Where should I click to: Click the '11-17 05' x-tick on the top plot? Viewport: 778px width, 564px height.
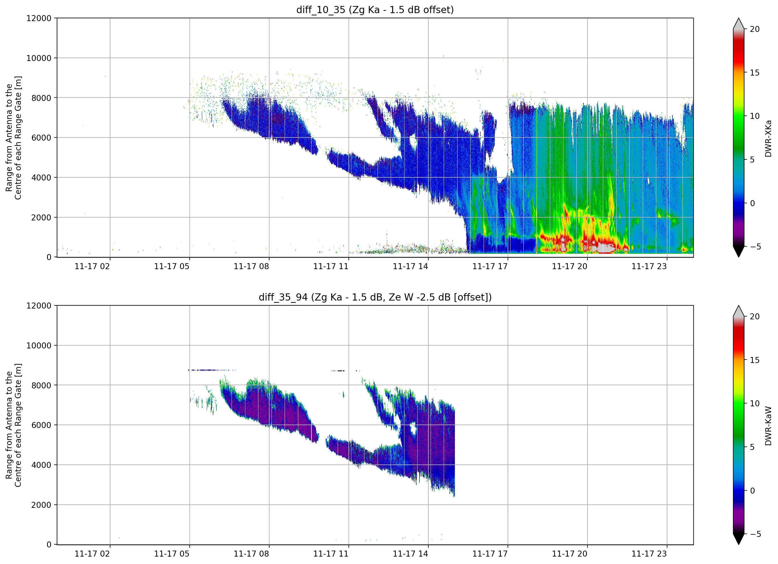point(172,267)
